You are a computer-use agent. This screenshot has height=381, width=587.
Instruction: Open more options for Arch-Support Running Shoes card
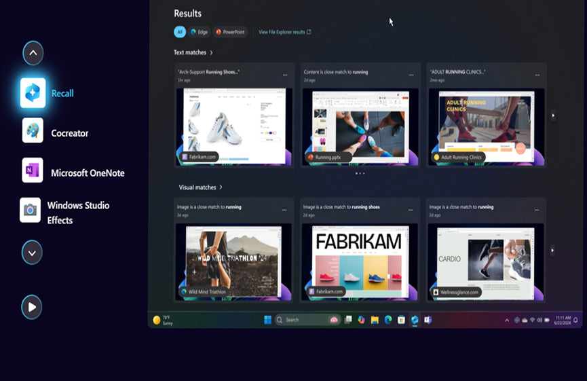pos(285,75)
